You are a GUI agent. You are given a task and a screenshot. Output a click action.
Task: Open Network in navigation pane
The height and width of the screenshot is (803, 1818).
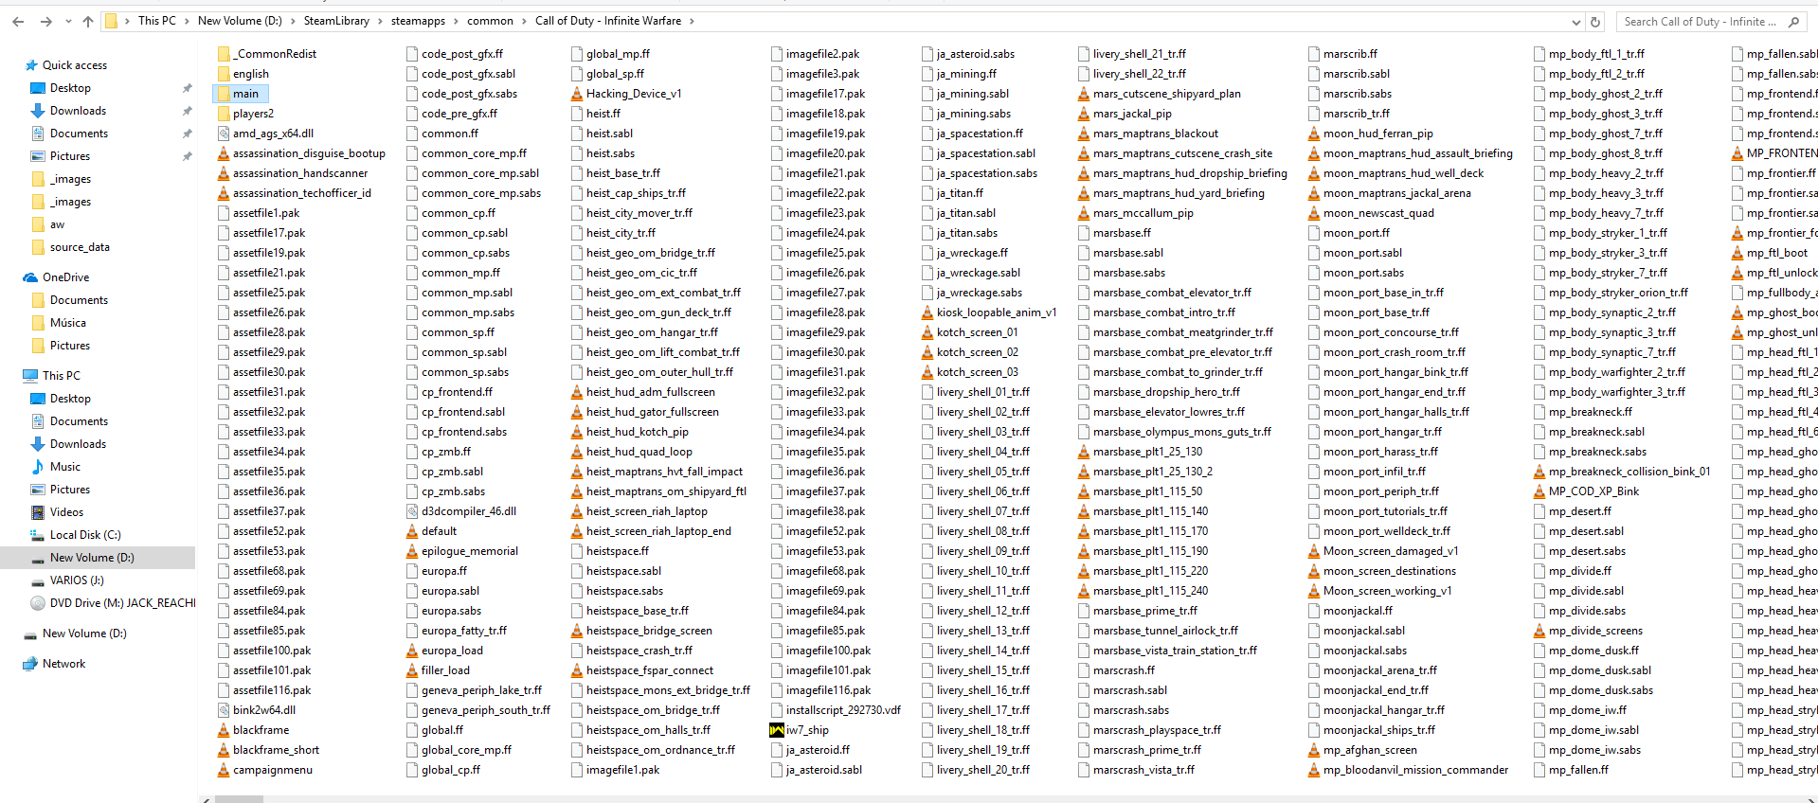coord(63,664)
